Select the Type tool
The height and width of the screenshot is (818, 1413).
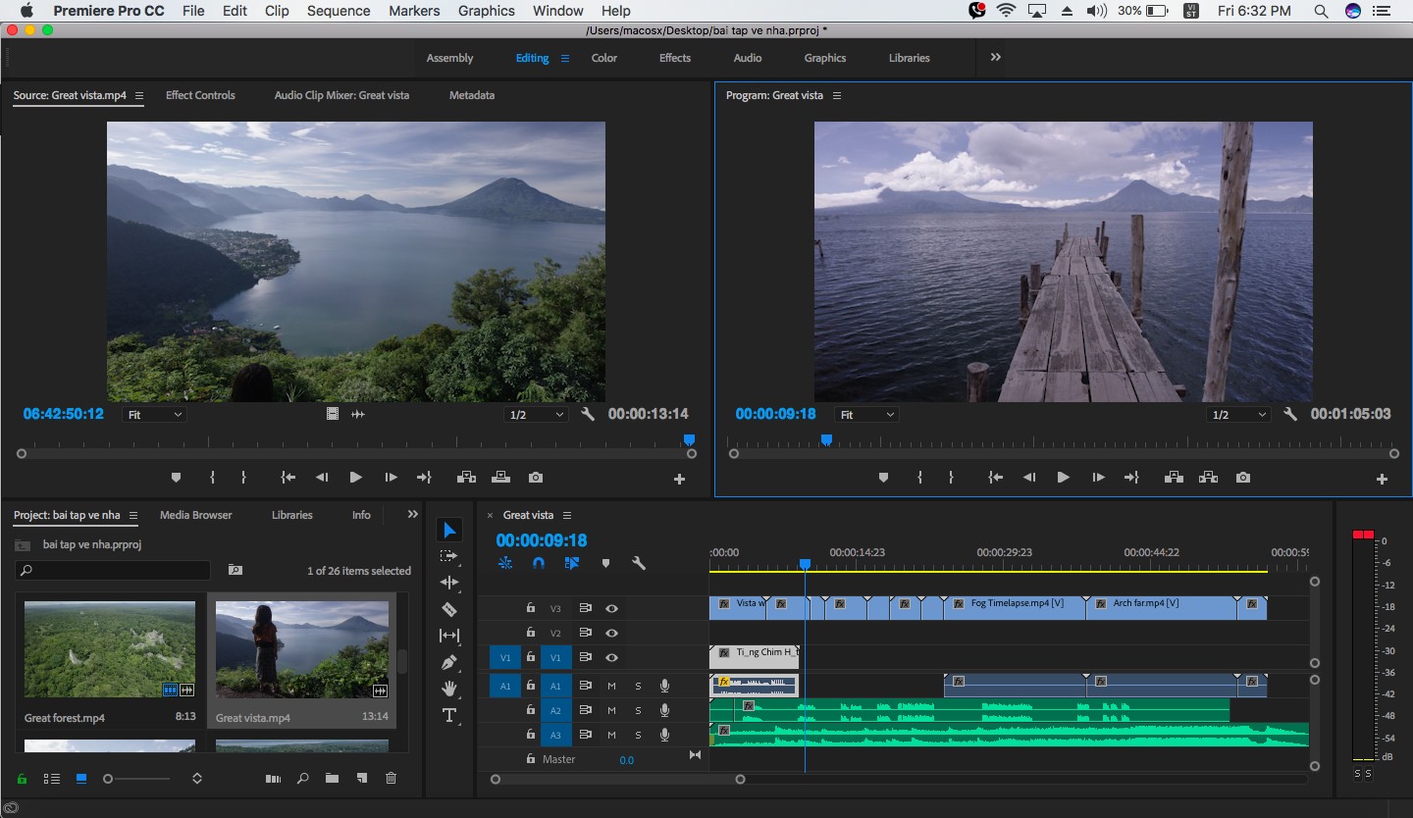449,715
